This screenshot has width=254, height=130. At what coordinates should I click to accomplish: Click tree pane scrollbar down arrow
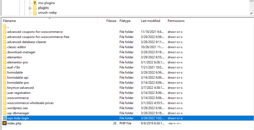(x=251, y=13)
